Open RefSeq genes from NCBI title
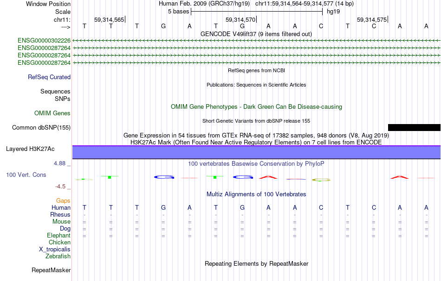Viewport: 441px width, 281px height. click(x=256, y=70)
